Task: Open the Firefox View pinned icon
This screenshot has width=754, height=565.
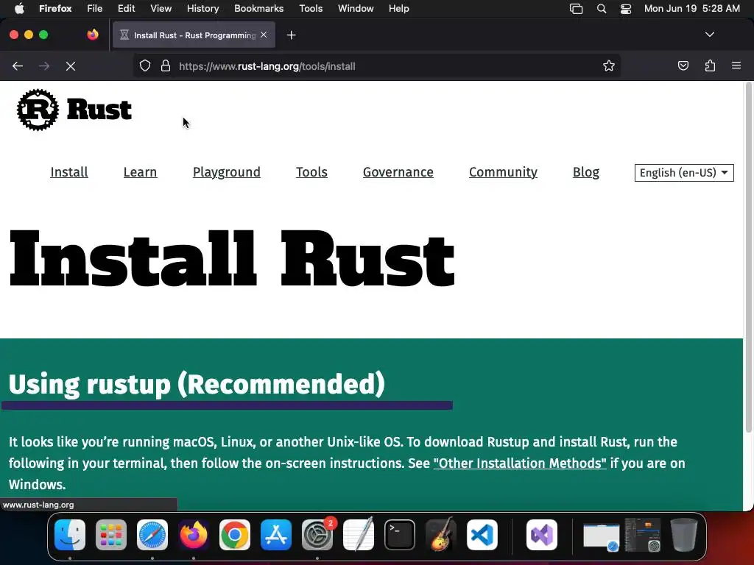Action: (93, 35)
